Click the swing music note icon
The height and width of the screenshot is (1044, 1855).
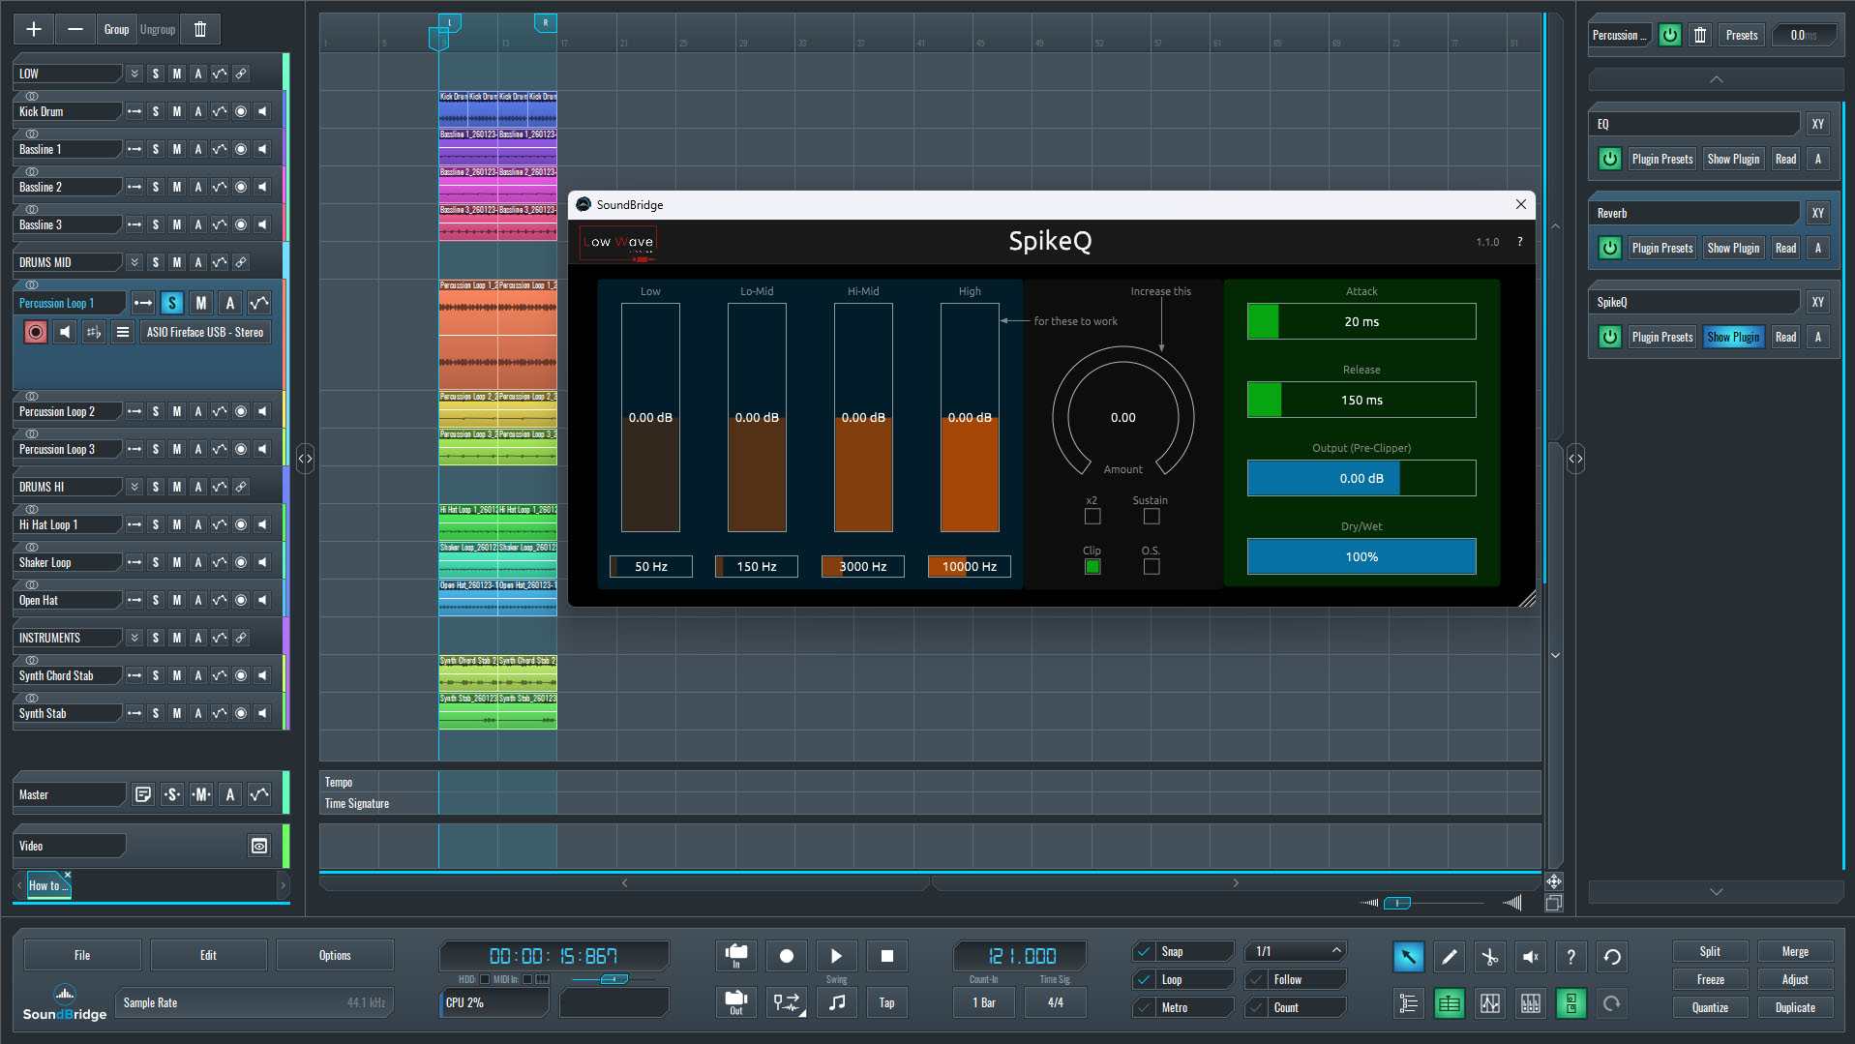[836, 1002]
